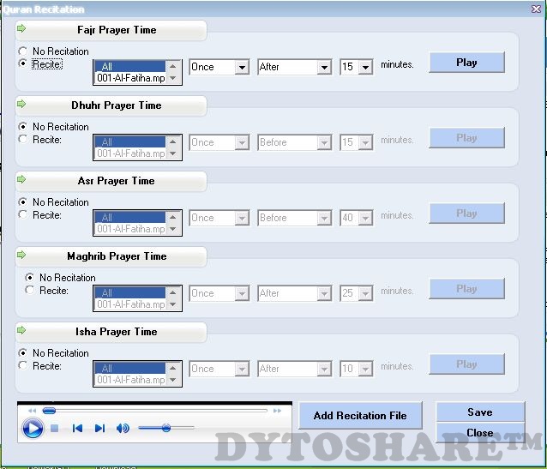Click green arrow beside Dhuhr Prayer Time
Viewport: 547px width, 469px height.
click(x=21, y=104)
